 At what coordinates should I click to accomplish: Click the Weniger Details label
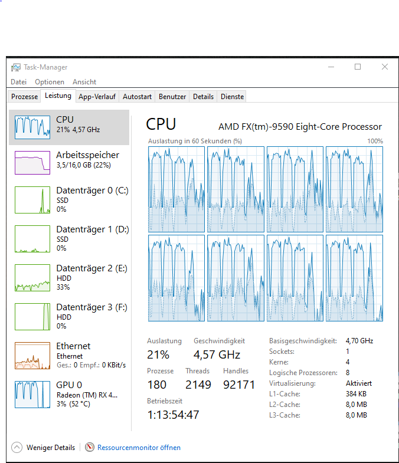(x=51, y=448)
